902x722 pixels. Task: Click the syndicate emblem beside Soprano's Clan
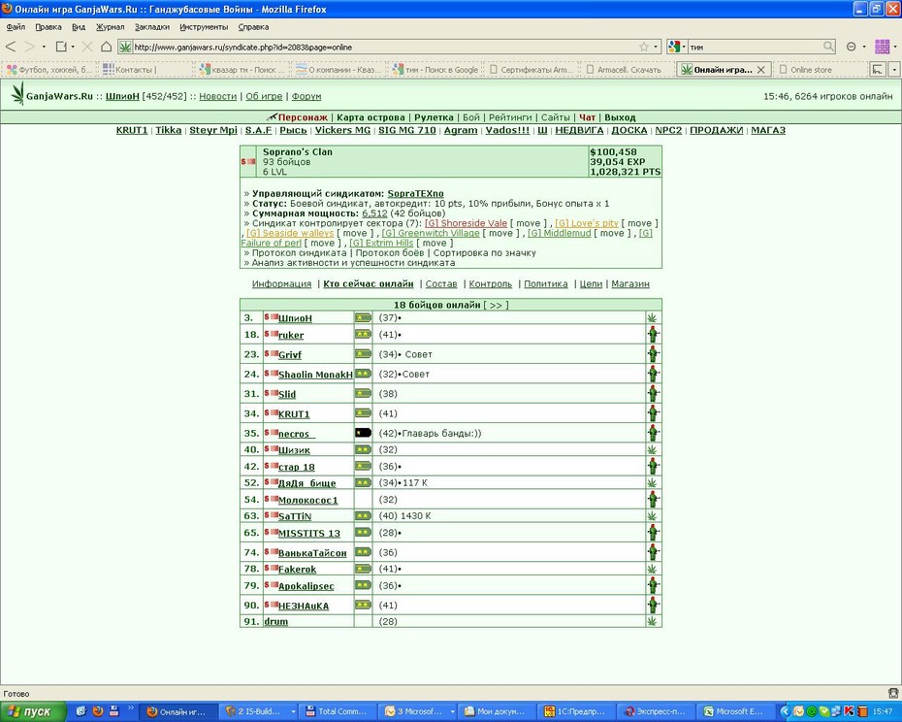point(248,162)
